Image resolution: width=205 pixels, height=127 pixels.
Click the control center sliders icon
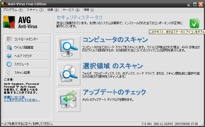(x=9, y=39)
